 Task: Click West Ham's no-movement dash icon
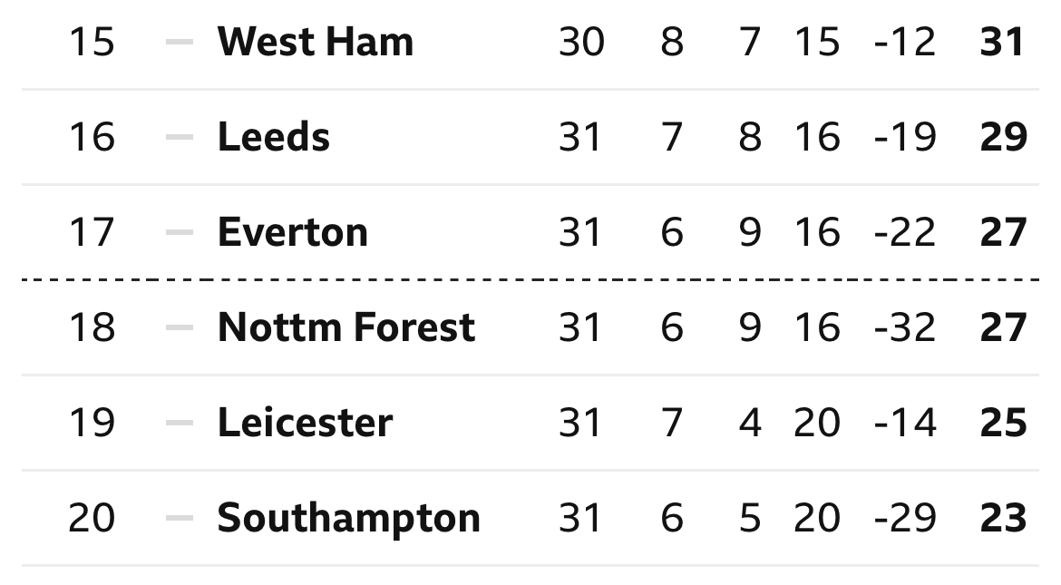tap(180, 42)
